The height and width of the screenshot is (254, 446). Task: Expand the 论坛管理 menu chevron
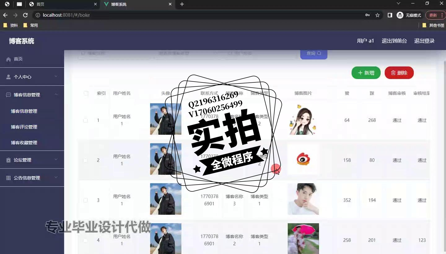56,160
